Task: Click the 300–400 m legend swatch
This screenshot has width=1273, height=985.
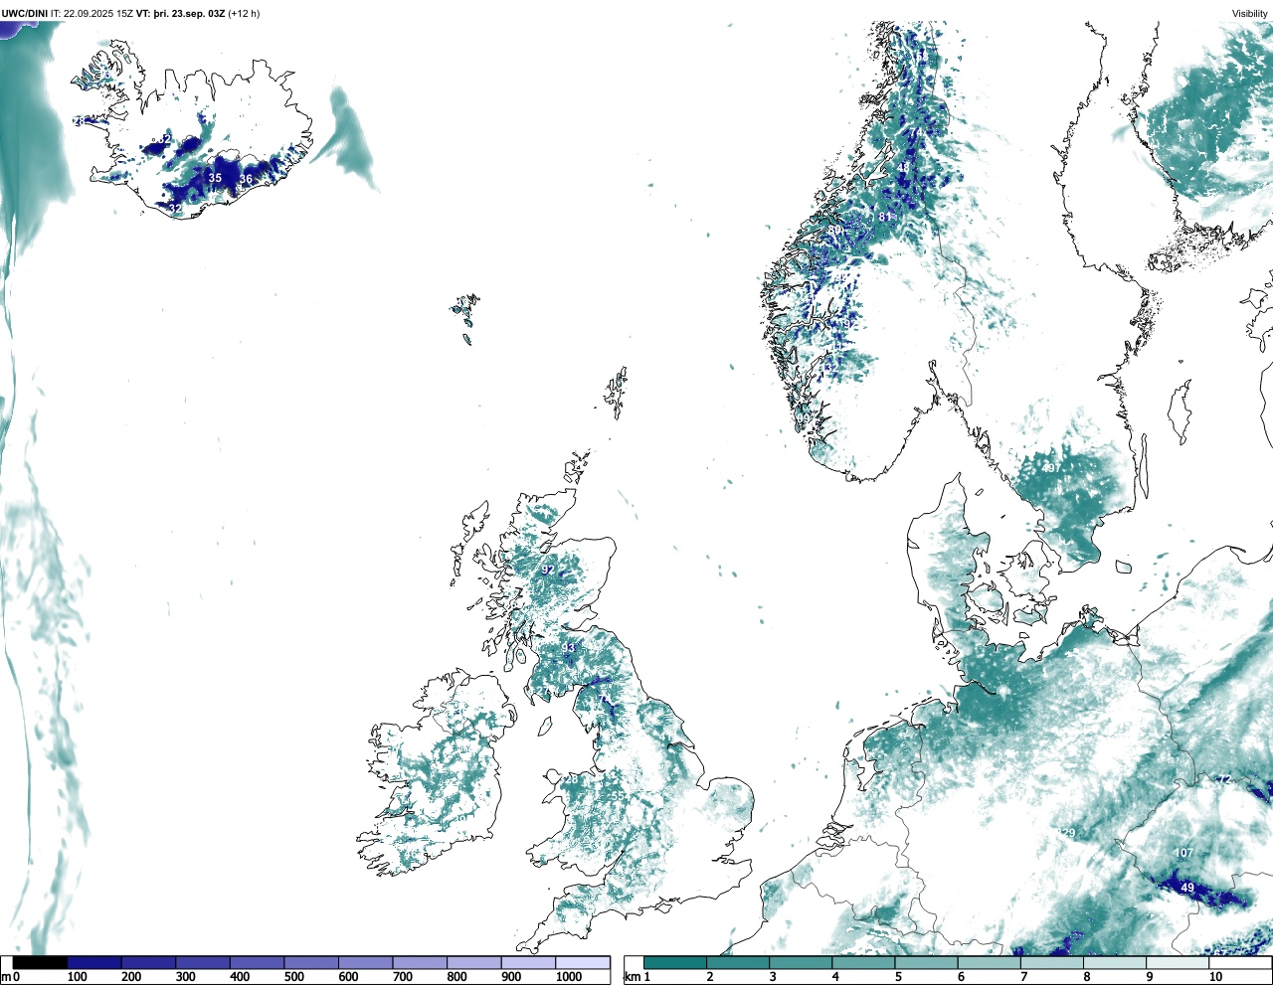Action: [203, 963]
